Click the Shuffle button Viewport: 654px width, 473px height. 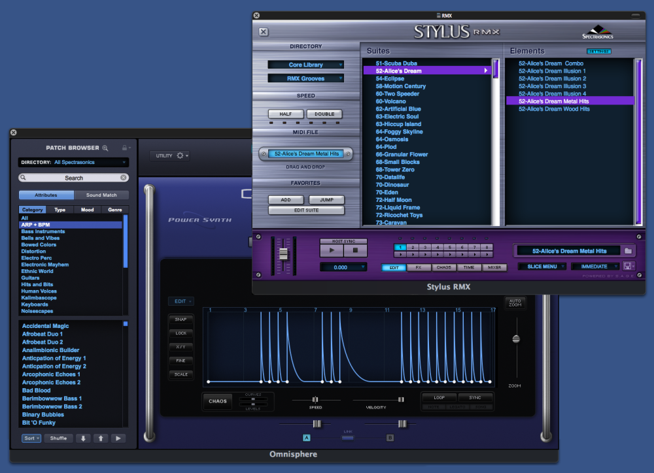[58, 438]
